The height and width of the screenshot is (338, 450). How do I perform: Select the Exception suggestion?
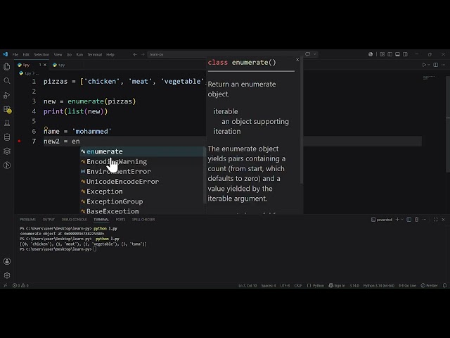coord(142,192)
